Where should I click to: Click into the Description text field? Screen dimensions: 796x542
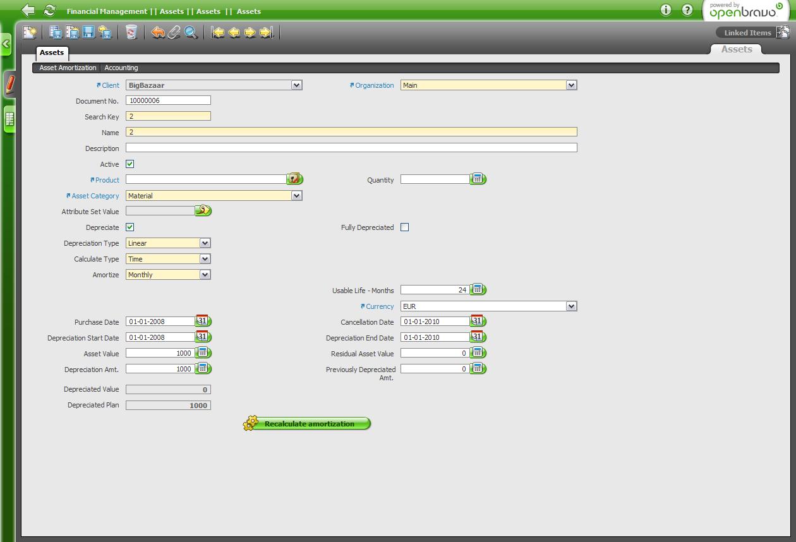[351, 148]
